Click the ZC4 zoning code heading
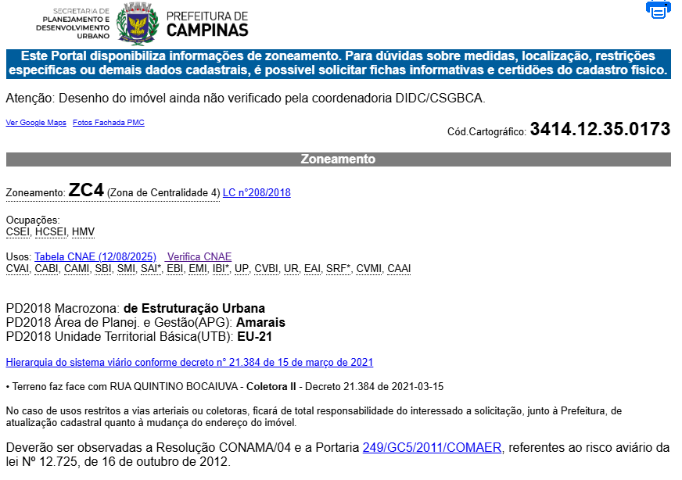The image size is (682, 480). (86, 190)
